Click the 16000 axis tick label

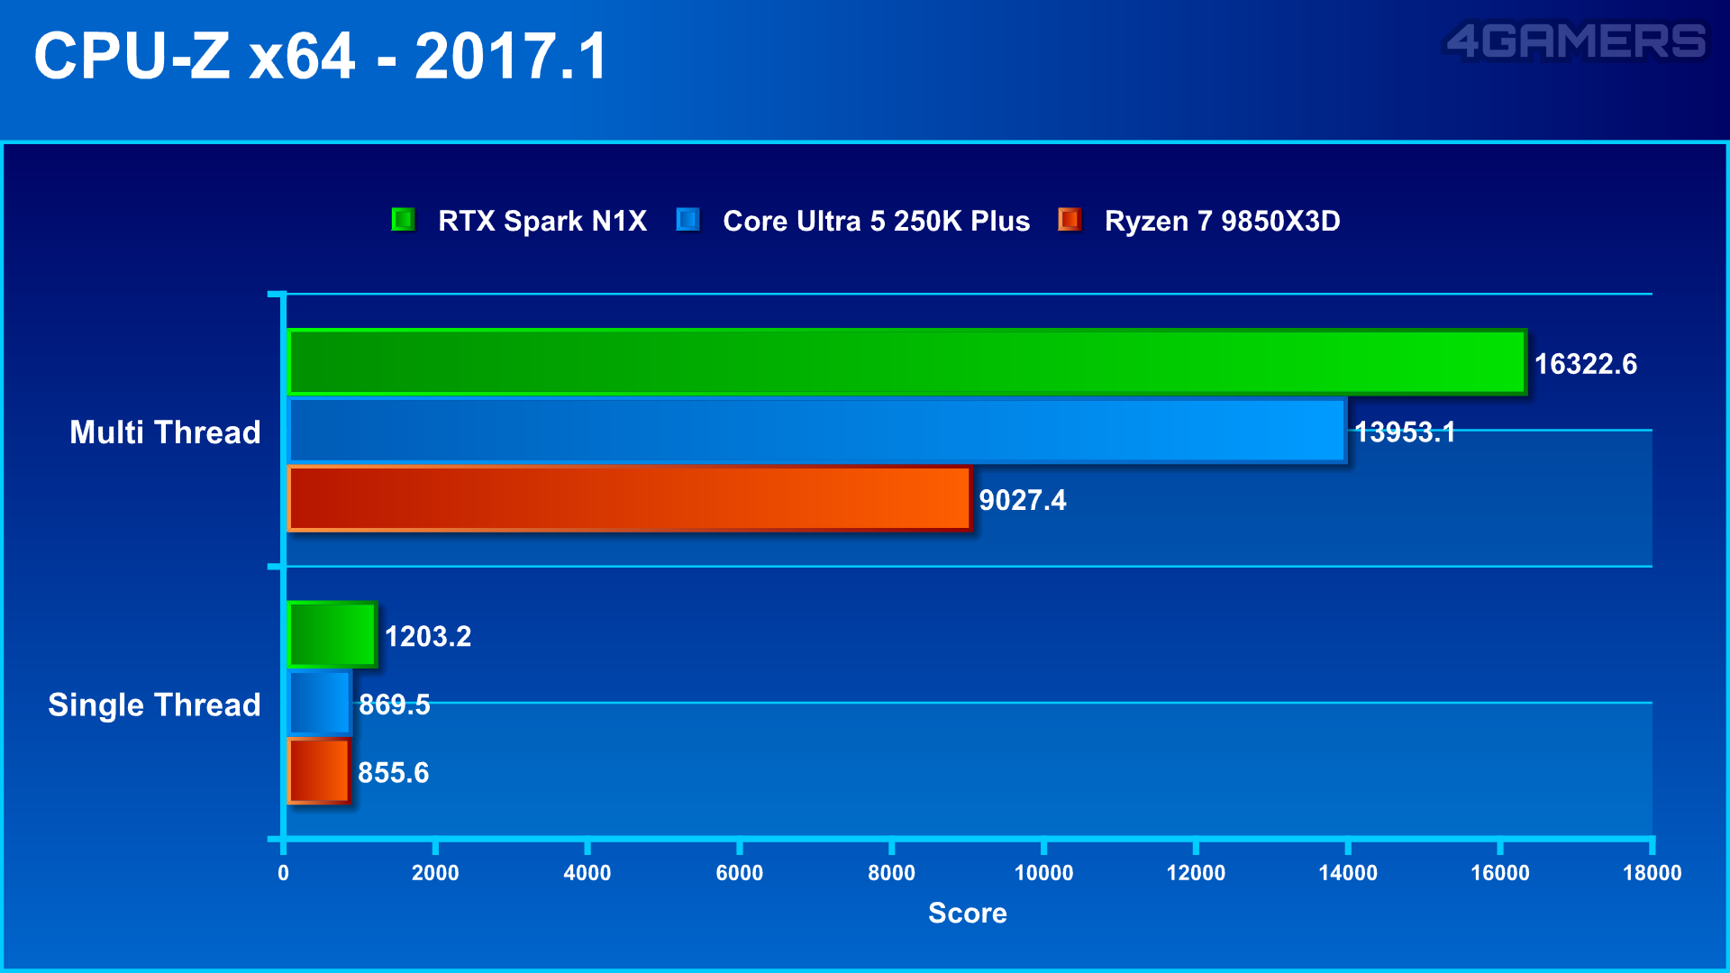(1500, 873)
